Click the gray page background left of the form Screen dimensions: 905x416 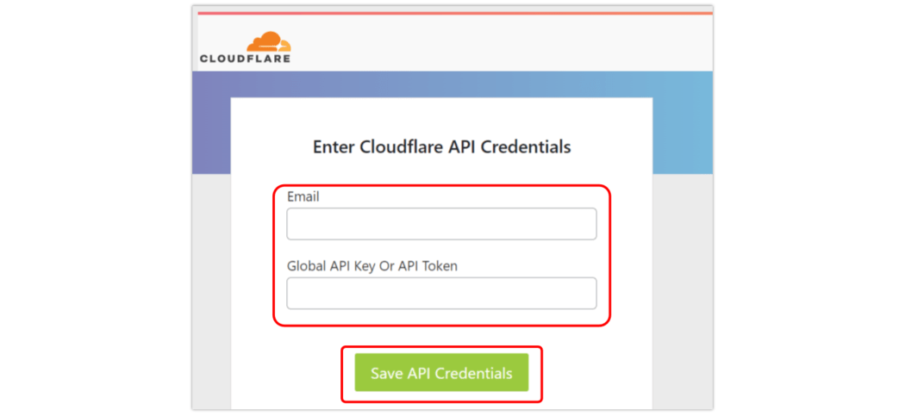pyautogui.click(x=211, y=289)
